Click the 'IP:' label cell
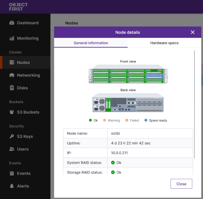Image resolution: width=203 pixels, height=199 pixels. pyautogui.click(x=85, y=153)
